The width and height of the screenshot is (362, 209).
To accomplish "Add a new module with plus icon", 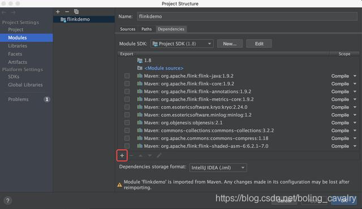I will [58, 11].
